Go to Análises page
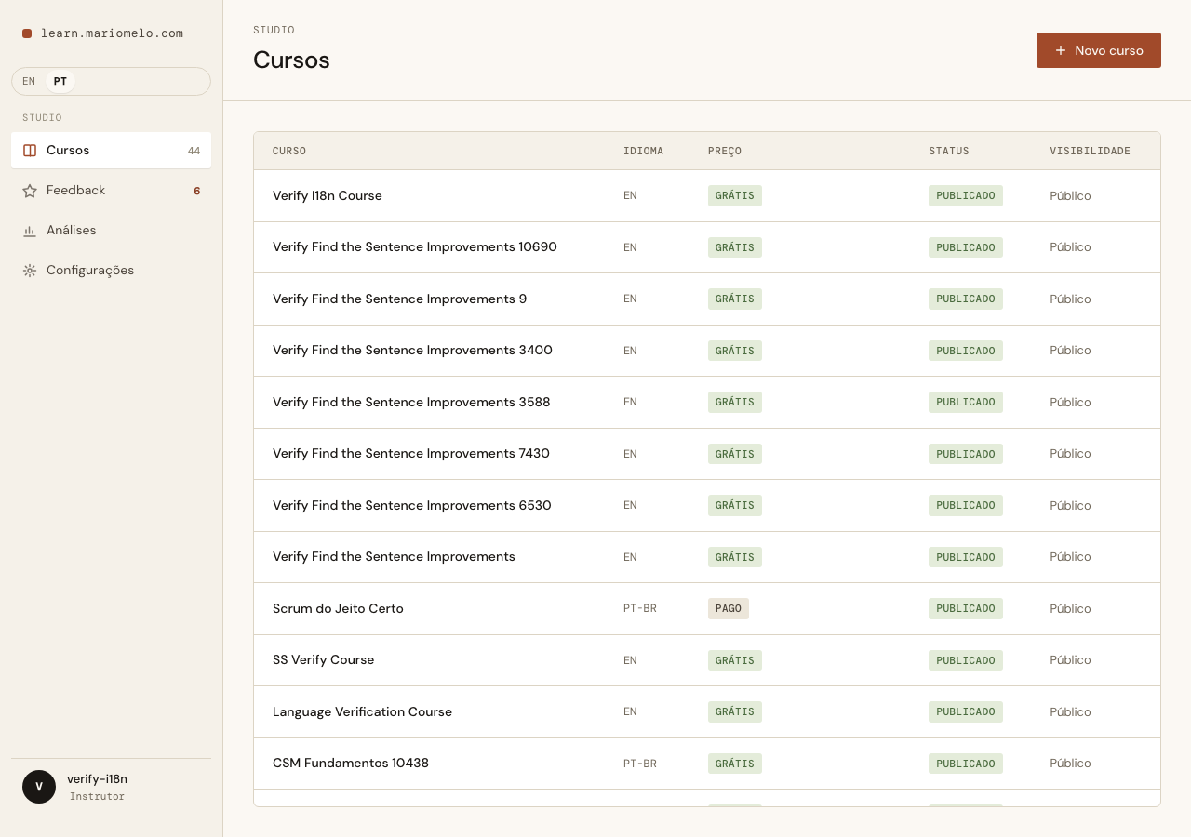Screen dimensions: 1191x837 (111, 231)
